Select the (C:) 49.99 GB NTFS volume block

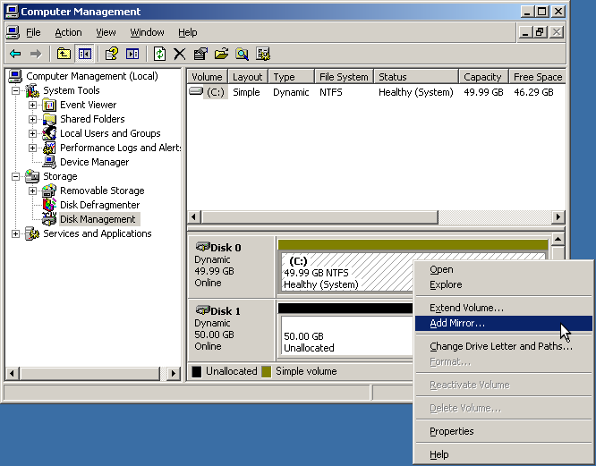click(345, 272)
